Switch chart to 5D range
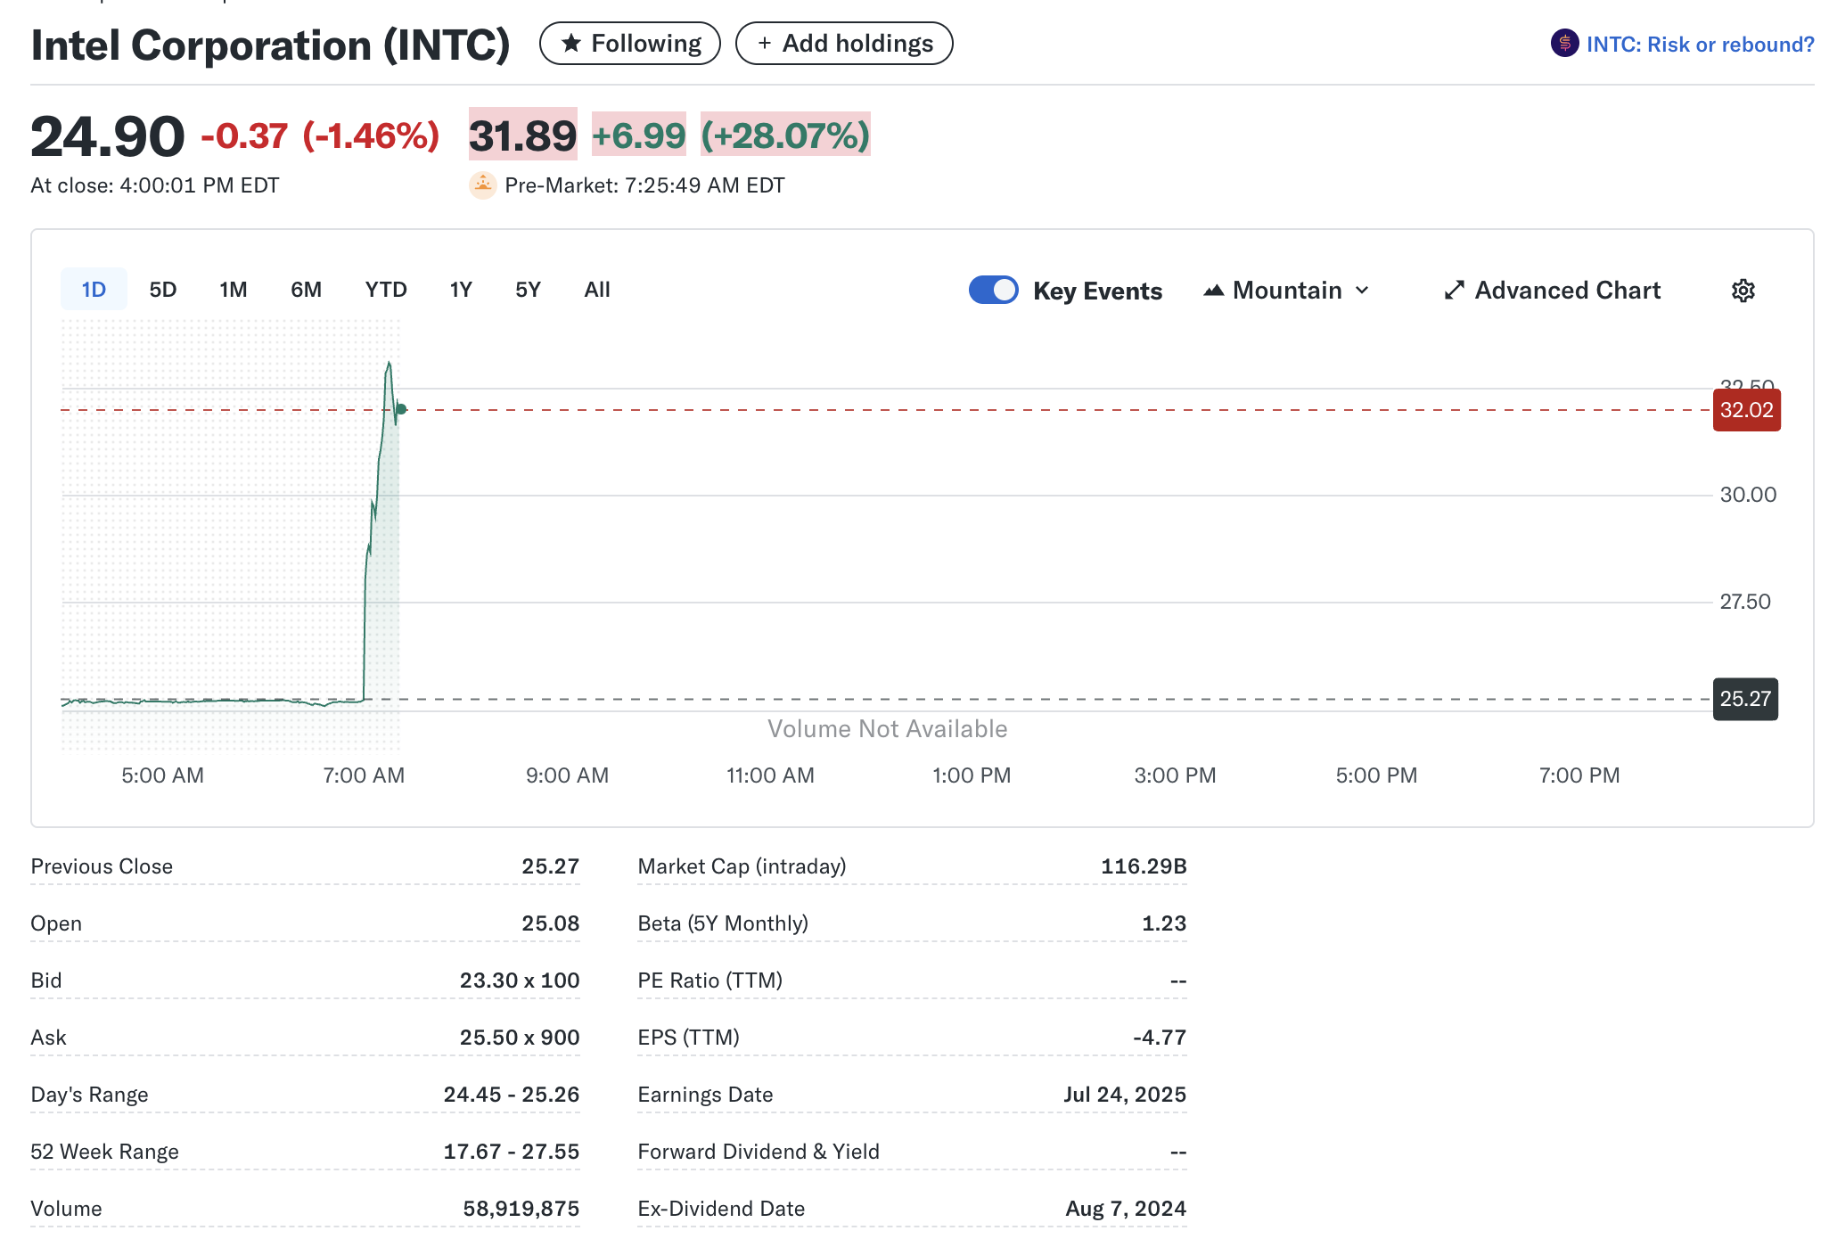1829x1239 pixels. point(162,290)
